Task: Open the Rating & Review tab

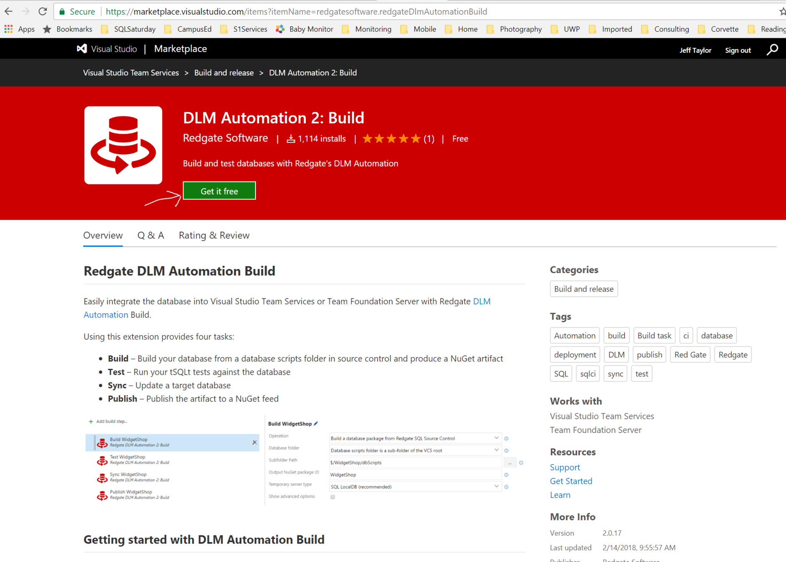Action: point(214,236)
